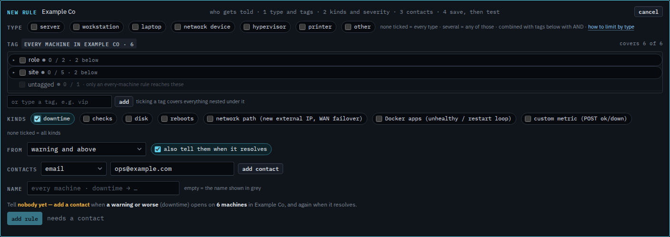Click the 'none ticked = all kinds' hint
670x237 pixels.
34,133
